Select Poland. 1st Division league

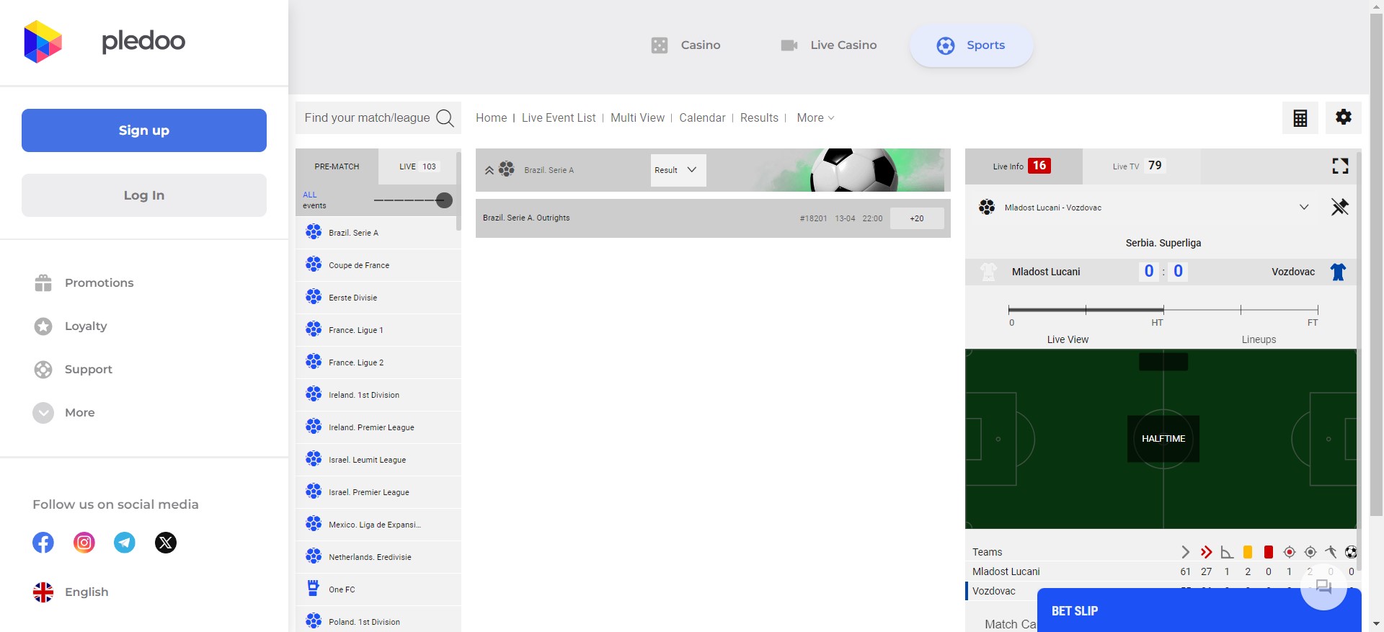[378, 622]
